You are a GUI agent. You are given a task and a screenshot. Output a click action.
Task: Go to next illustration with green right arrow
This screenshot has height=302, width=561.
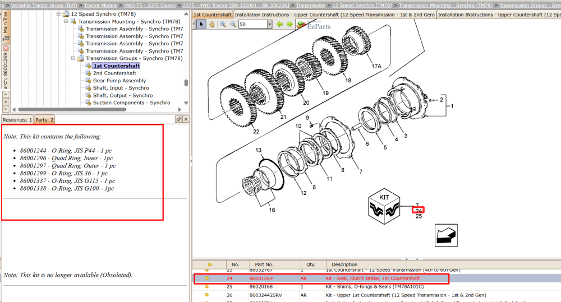coord(289,24)
